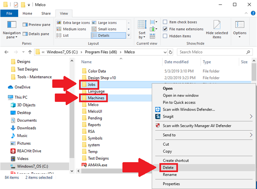This screenshot has height=189, width=257.
Task: Choose Delete from the context menu
Action: point(168,168)
